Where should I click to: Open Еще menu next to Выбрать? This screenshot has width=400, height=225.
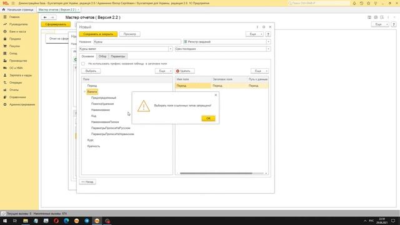[164, 71]
